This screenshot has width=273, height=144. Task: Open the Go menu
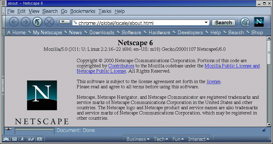[x=64, y=11]
